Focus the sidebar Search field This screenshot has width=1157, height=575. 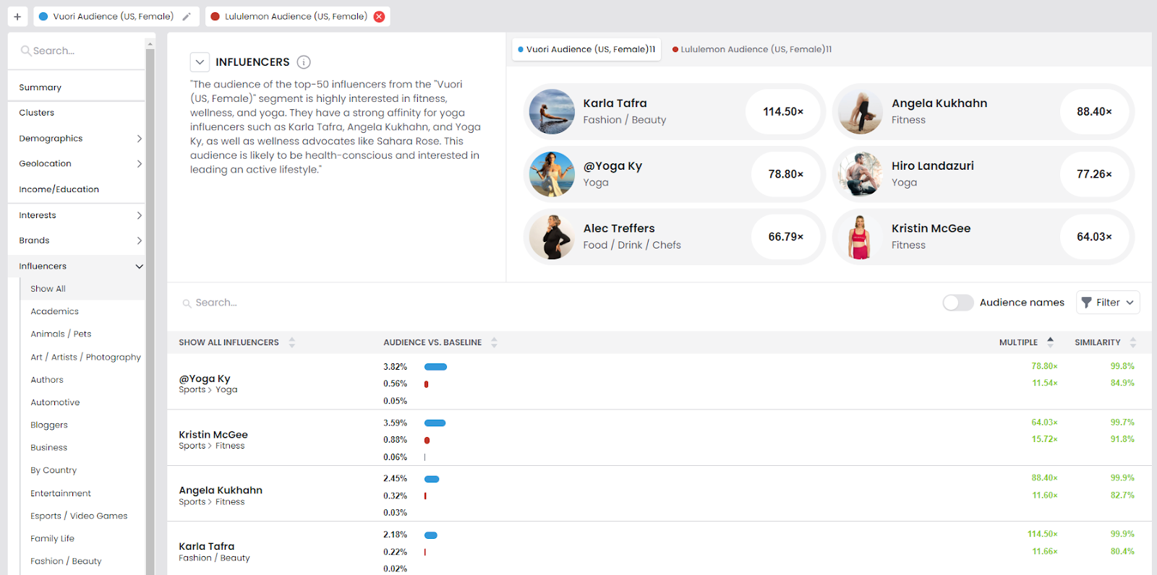point(77,51)
